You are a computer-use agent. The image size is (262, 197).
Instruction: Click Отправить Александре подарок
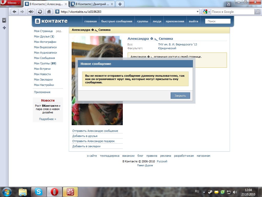tap(93, 141)
